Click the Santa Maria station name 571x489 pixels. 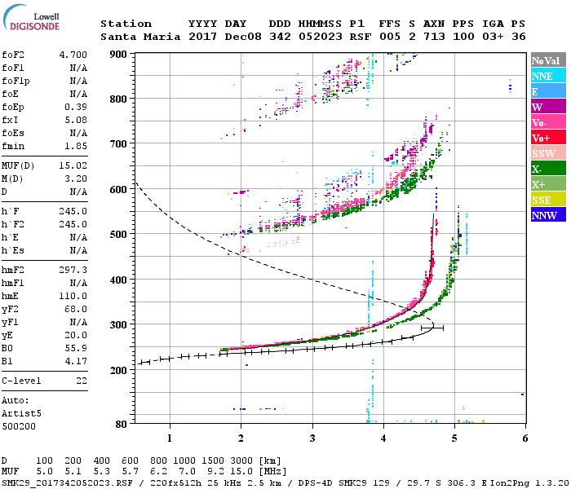[140, 37]
